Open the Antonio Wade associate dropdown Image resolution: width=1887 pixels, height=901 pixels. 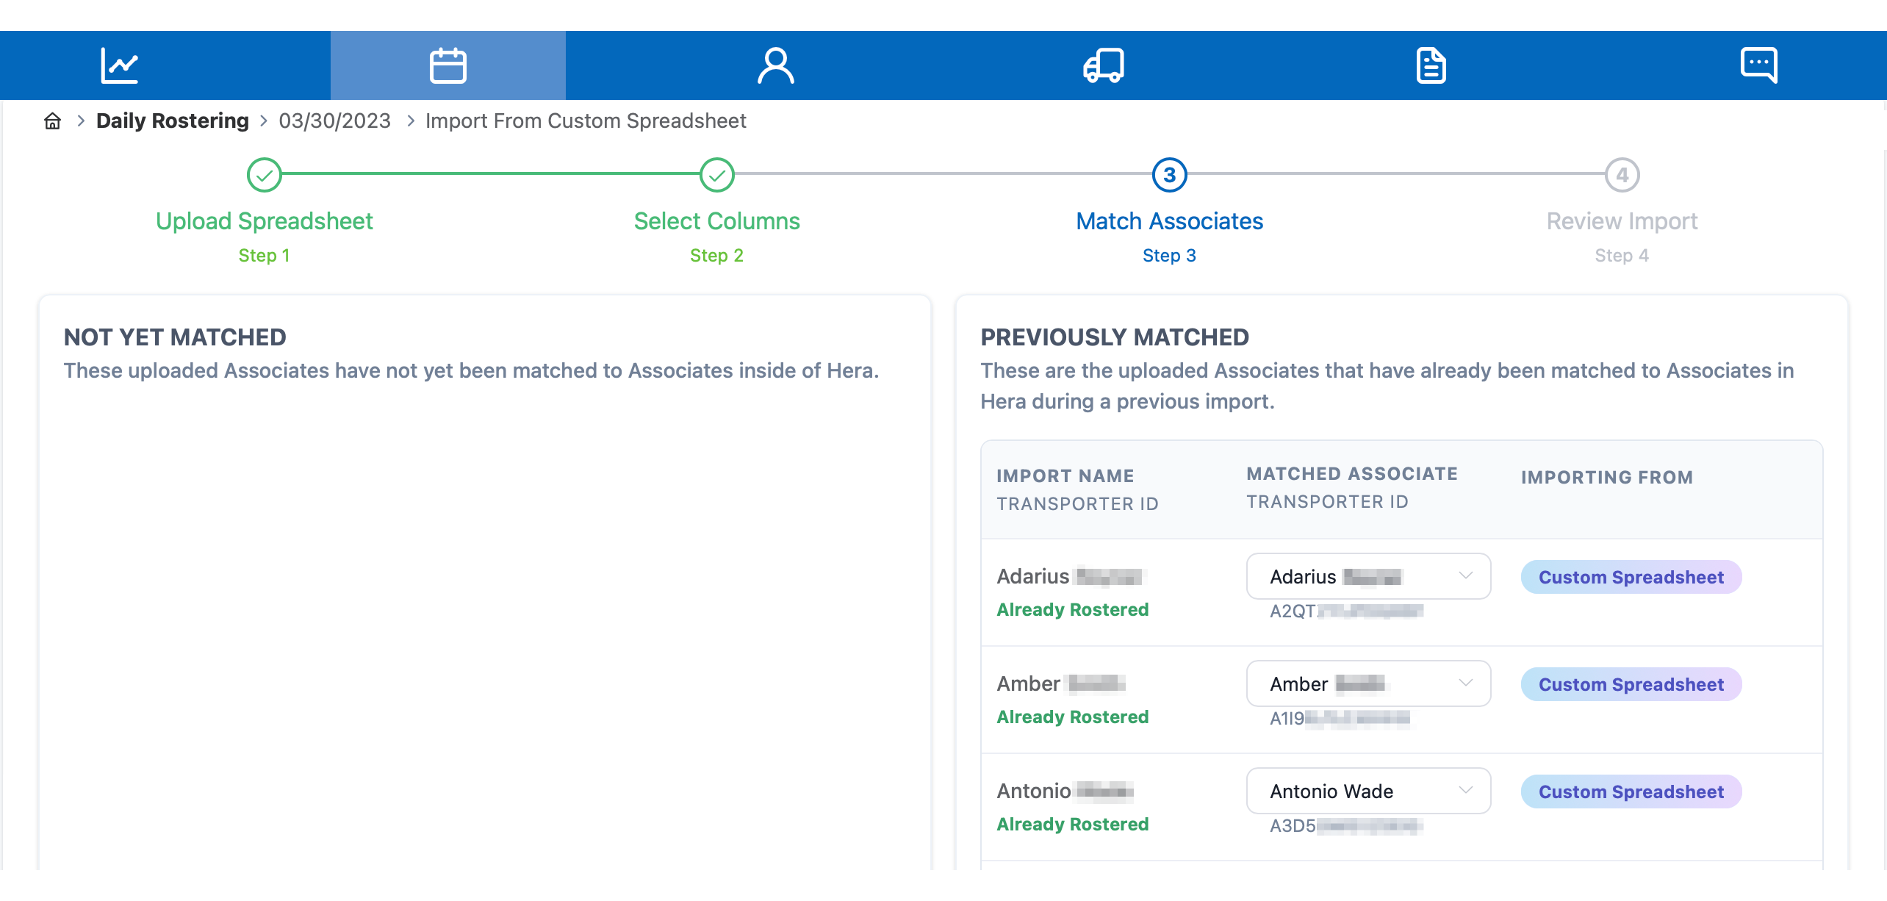1368,791
